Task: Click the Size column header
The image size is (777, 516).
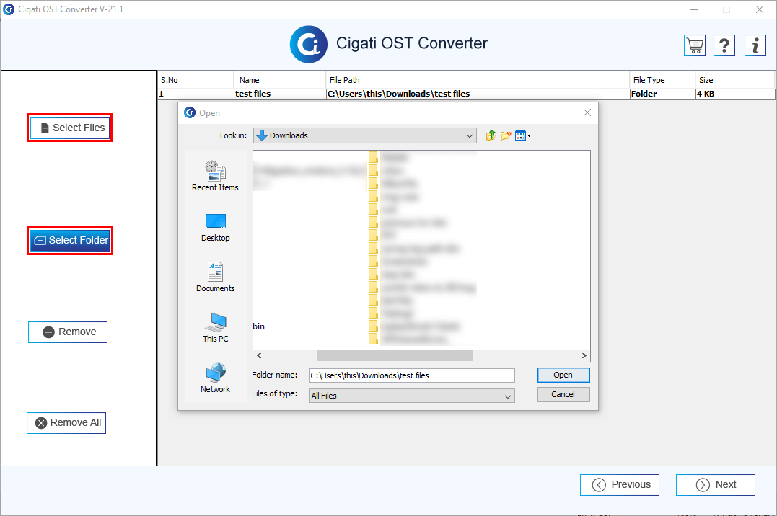Action: (x=735, y=80)
